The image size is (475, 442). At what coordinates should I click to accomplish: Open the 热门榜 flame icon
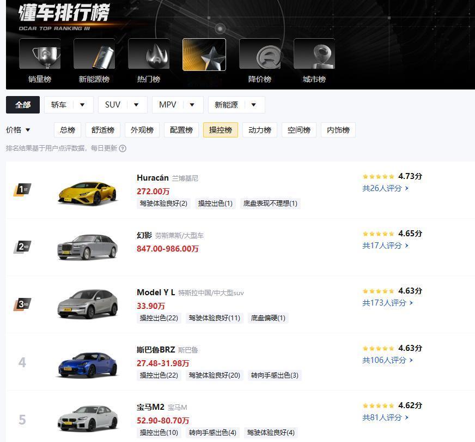point(149,53)
